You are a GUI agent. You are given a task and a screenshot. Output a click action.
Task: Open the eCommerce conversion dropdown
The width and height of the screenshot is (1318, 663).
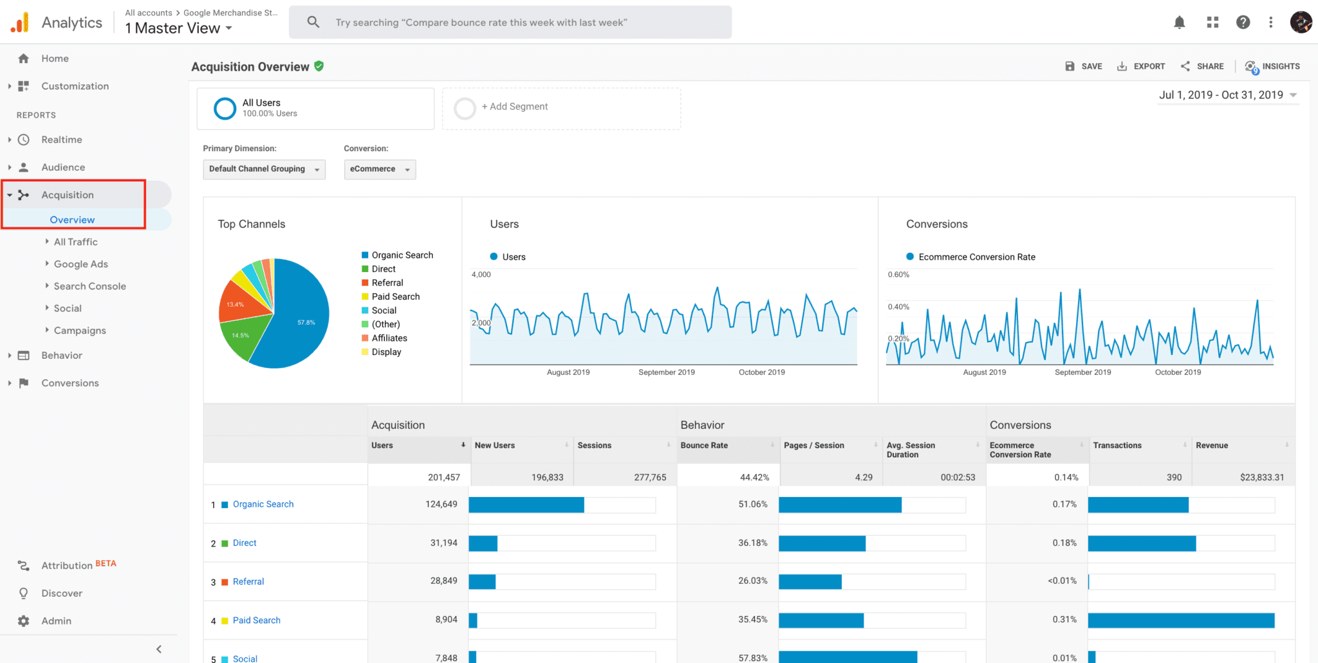tap(380, 169)
